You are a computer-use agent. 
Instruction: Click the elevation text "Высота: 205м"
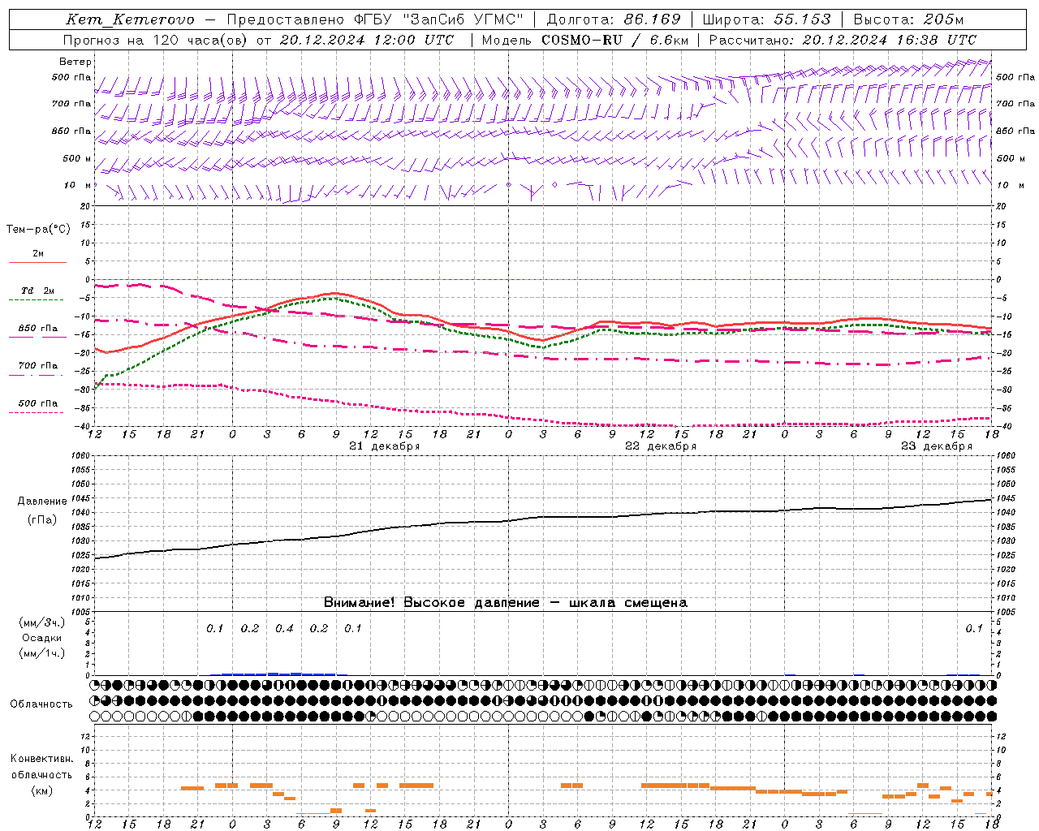pos(909,19)
